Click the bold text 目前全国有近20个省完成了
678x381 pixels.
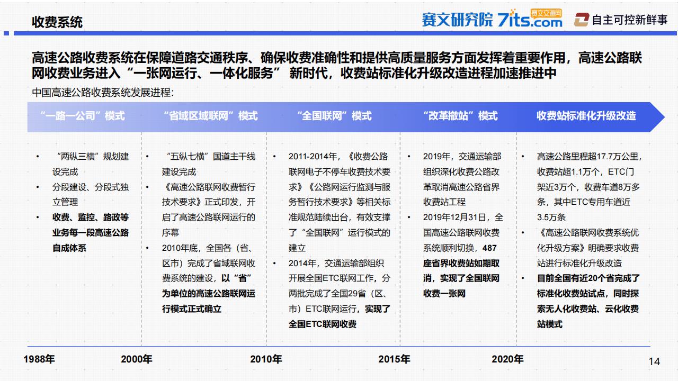point(588,278)
